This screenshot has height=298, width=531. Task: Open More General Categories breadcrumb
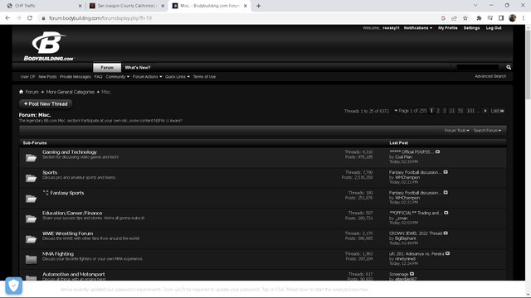[70, 92]
